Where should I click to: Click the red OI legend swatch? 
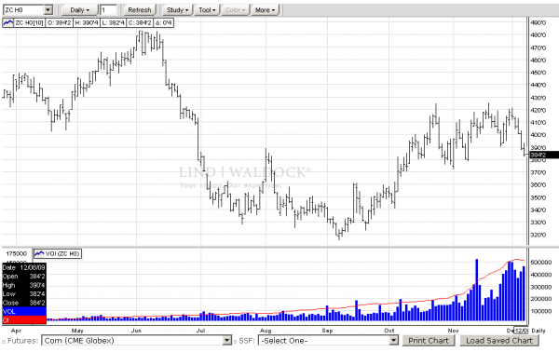24,320
